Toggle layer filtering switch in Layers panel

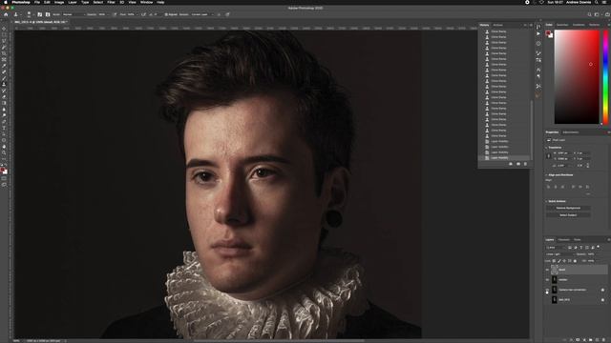pyautogui.click(x=599, y=247)
